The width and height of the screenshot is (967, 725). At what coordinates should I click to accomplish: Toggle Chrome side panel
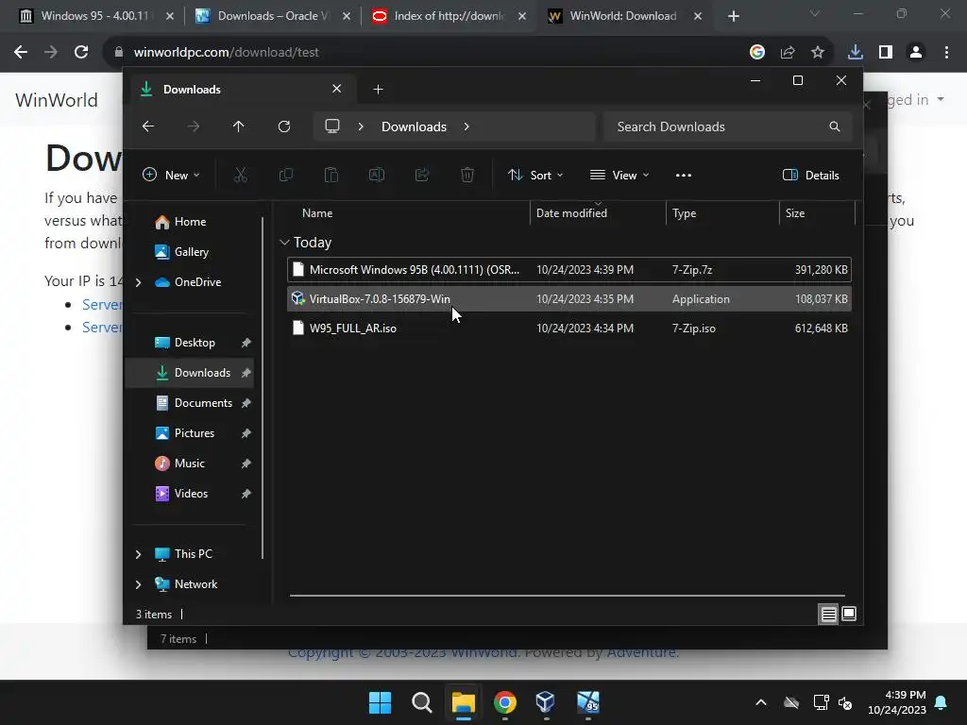tap(886, 53)
